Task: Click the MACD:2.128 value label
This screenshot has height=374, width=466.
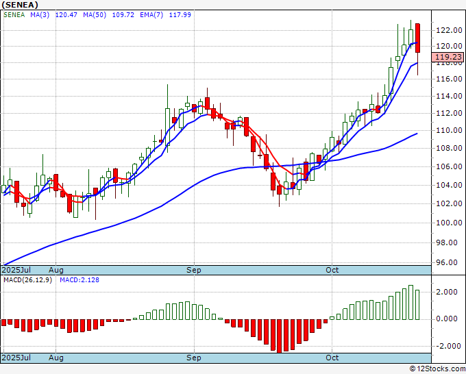Action: coord(79,280)
